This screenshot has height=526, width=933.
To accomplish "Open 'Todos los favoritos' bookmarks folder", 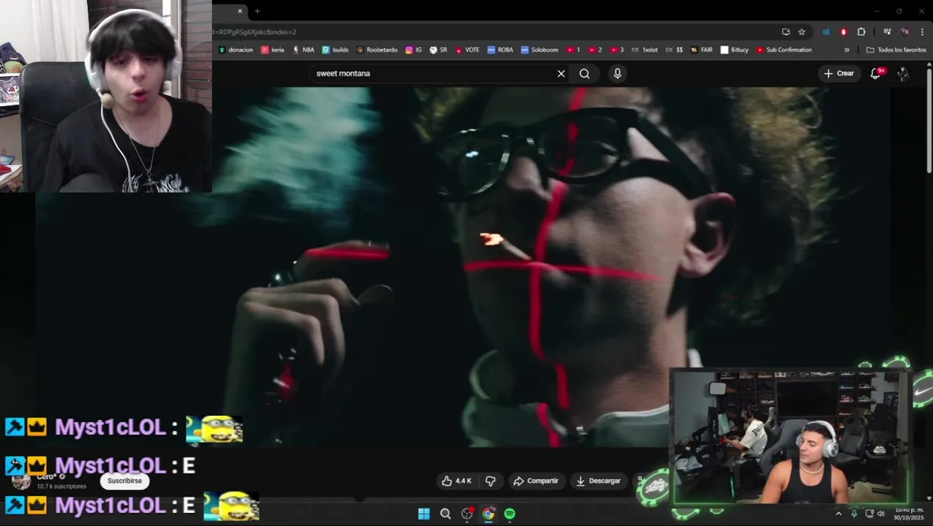I will [x=896, y=50].
